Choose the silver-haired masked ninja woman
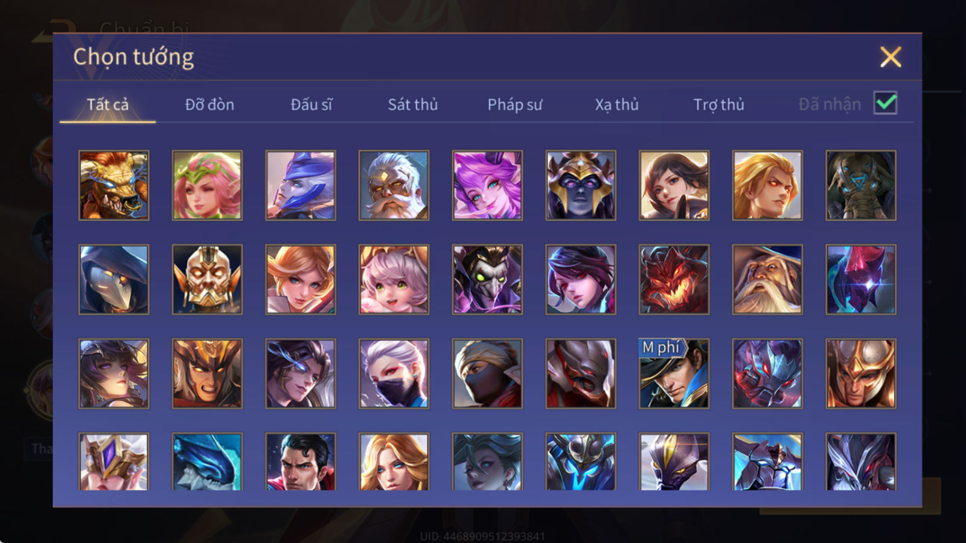The width and height of the screenshot is (966, 543). coord(394,373)
